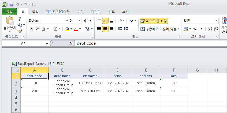This screenshot has height=113, width=227.
Task: Open 표시 형식 group dialog launcher
Action: coord(217,37)
